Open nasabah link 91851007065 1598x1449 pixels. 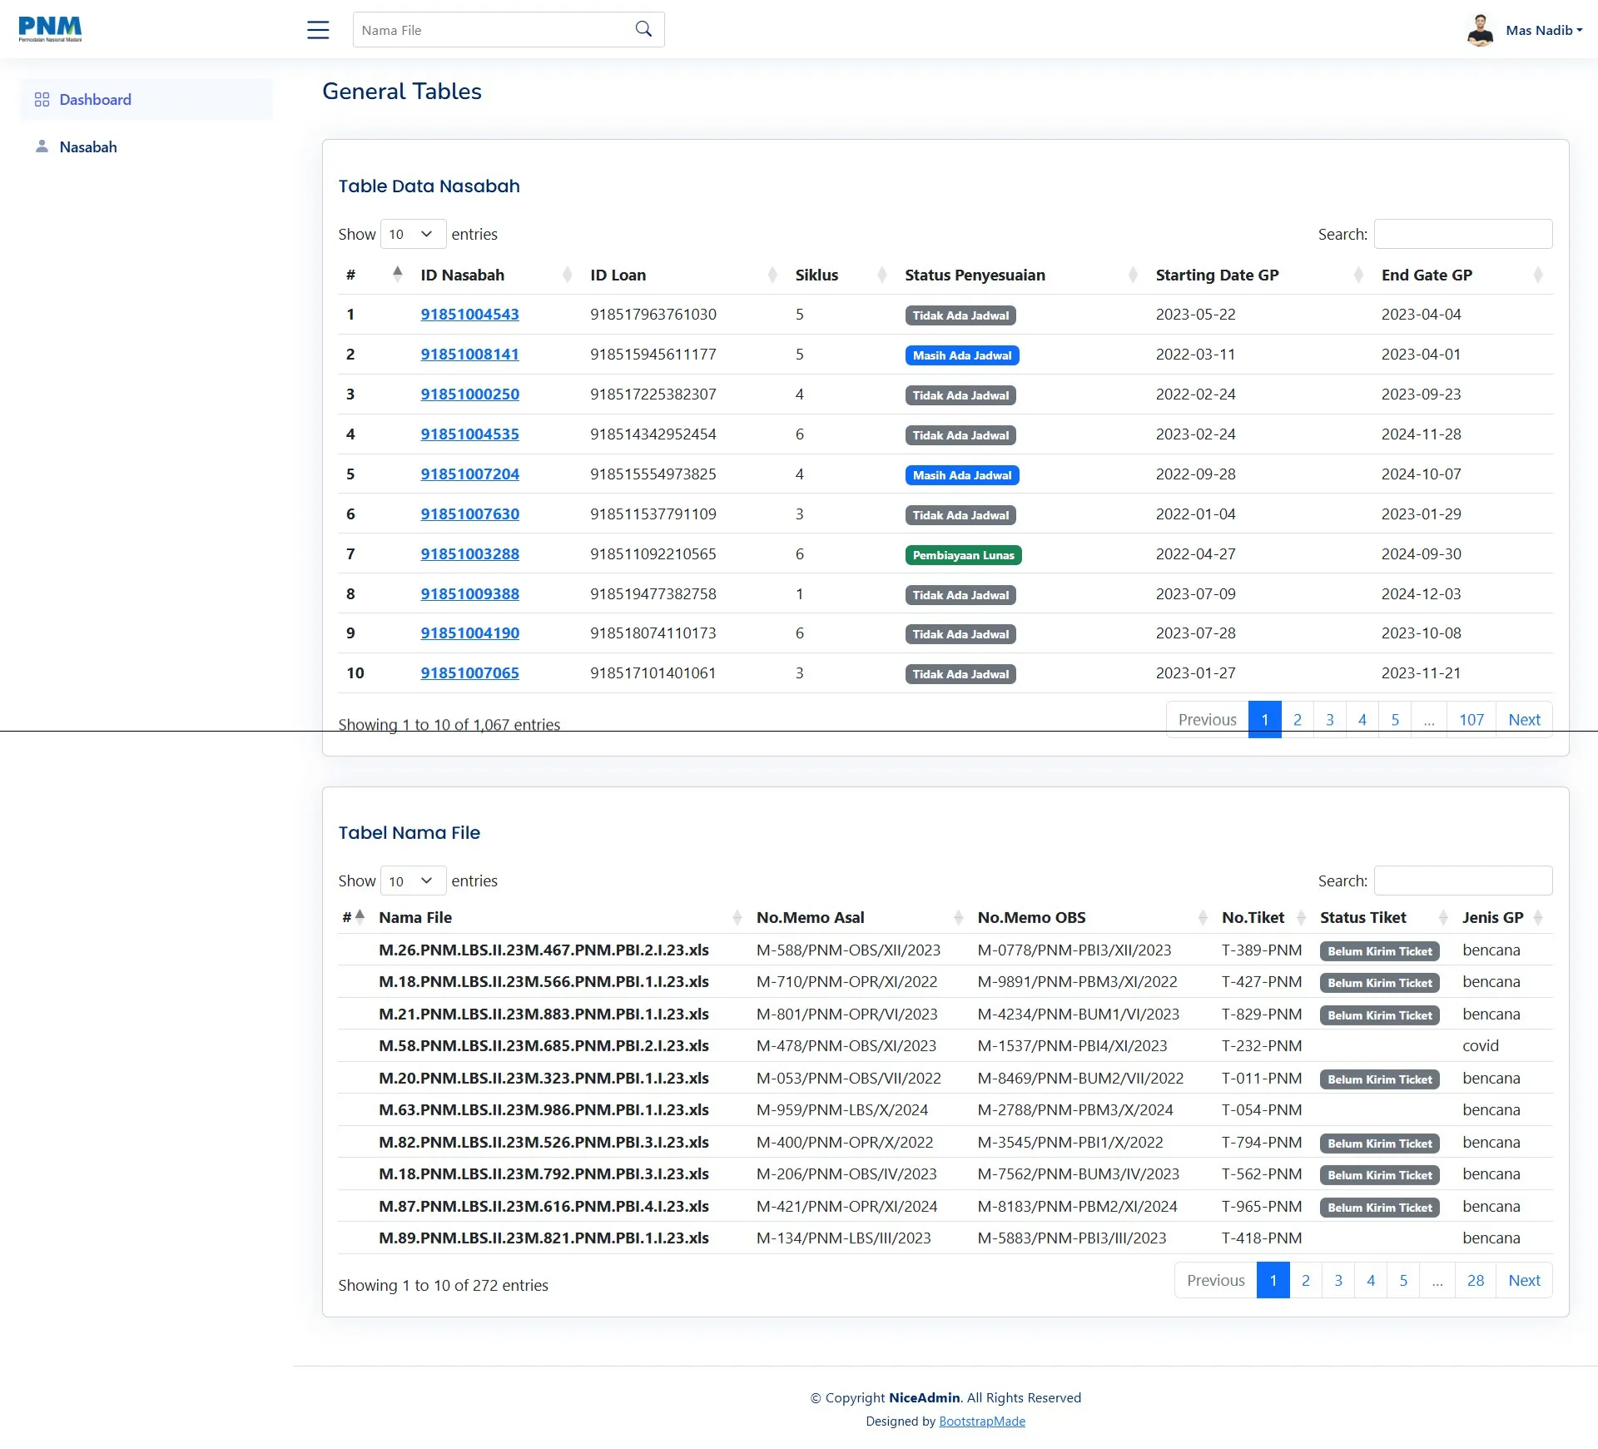pos(469,672)
